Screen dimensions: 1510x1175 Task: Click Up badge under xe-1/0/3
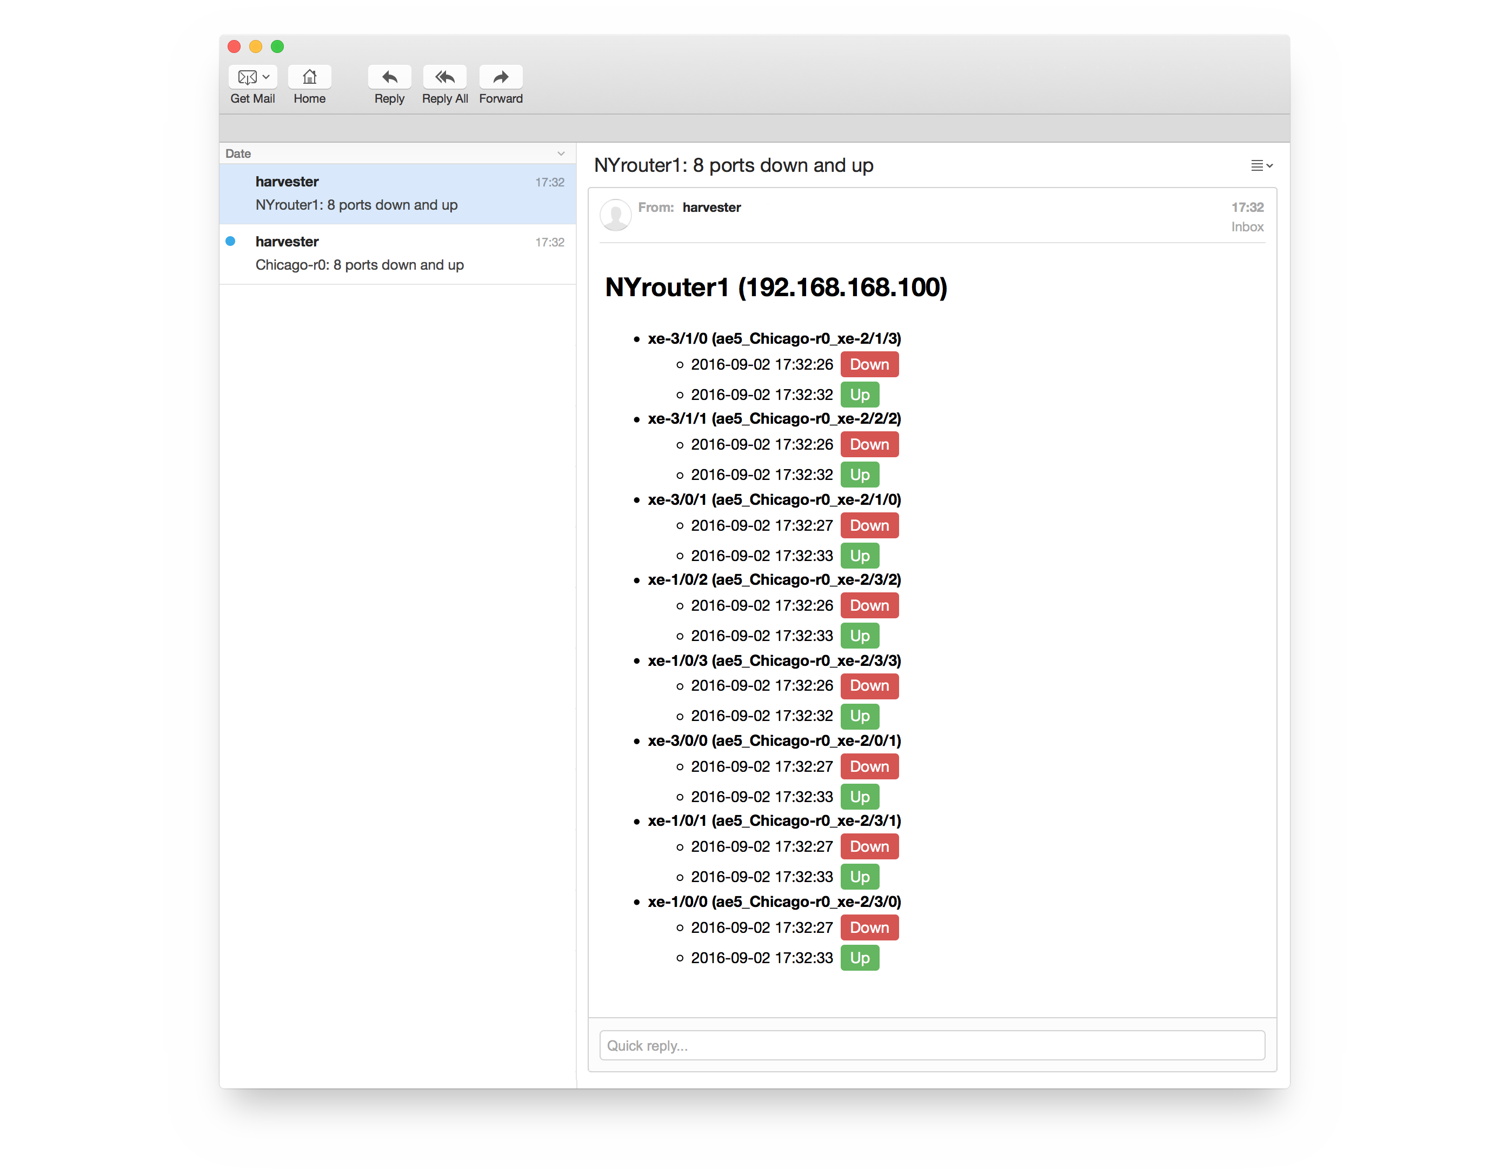click(x=860, y=716)
